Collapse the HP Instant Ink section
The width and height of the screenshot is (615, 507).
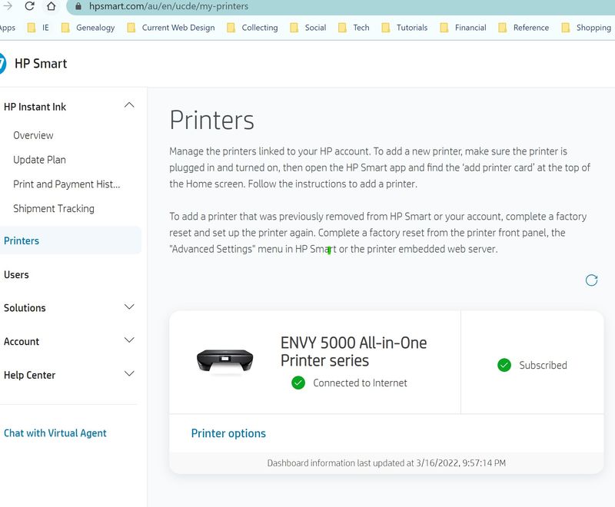[129, 106]
